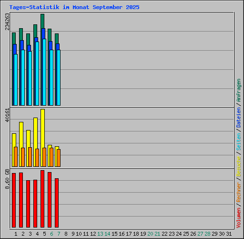
Task: Click the 8.60 GB axis label
Action: tap(7, 179)
